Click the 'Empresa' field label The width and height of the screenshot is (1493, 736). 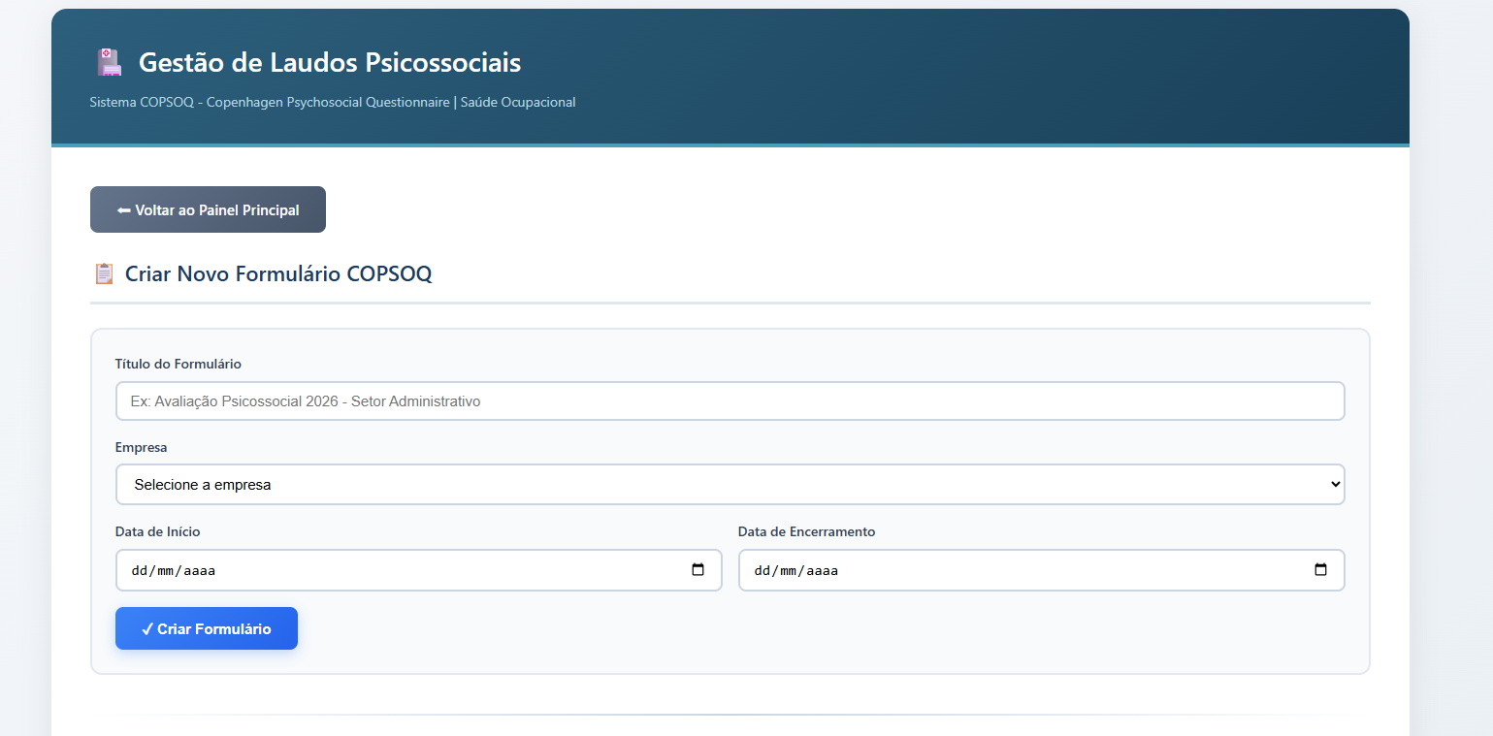point(141,448)
